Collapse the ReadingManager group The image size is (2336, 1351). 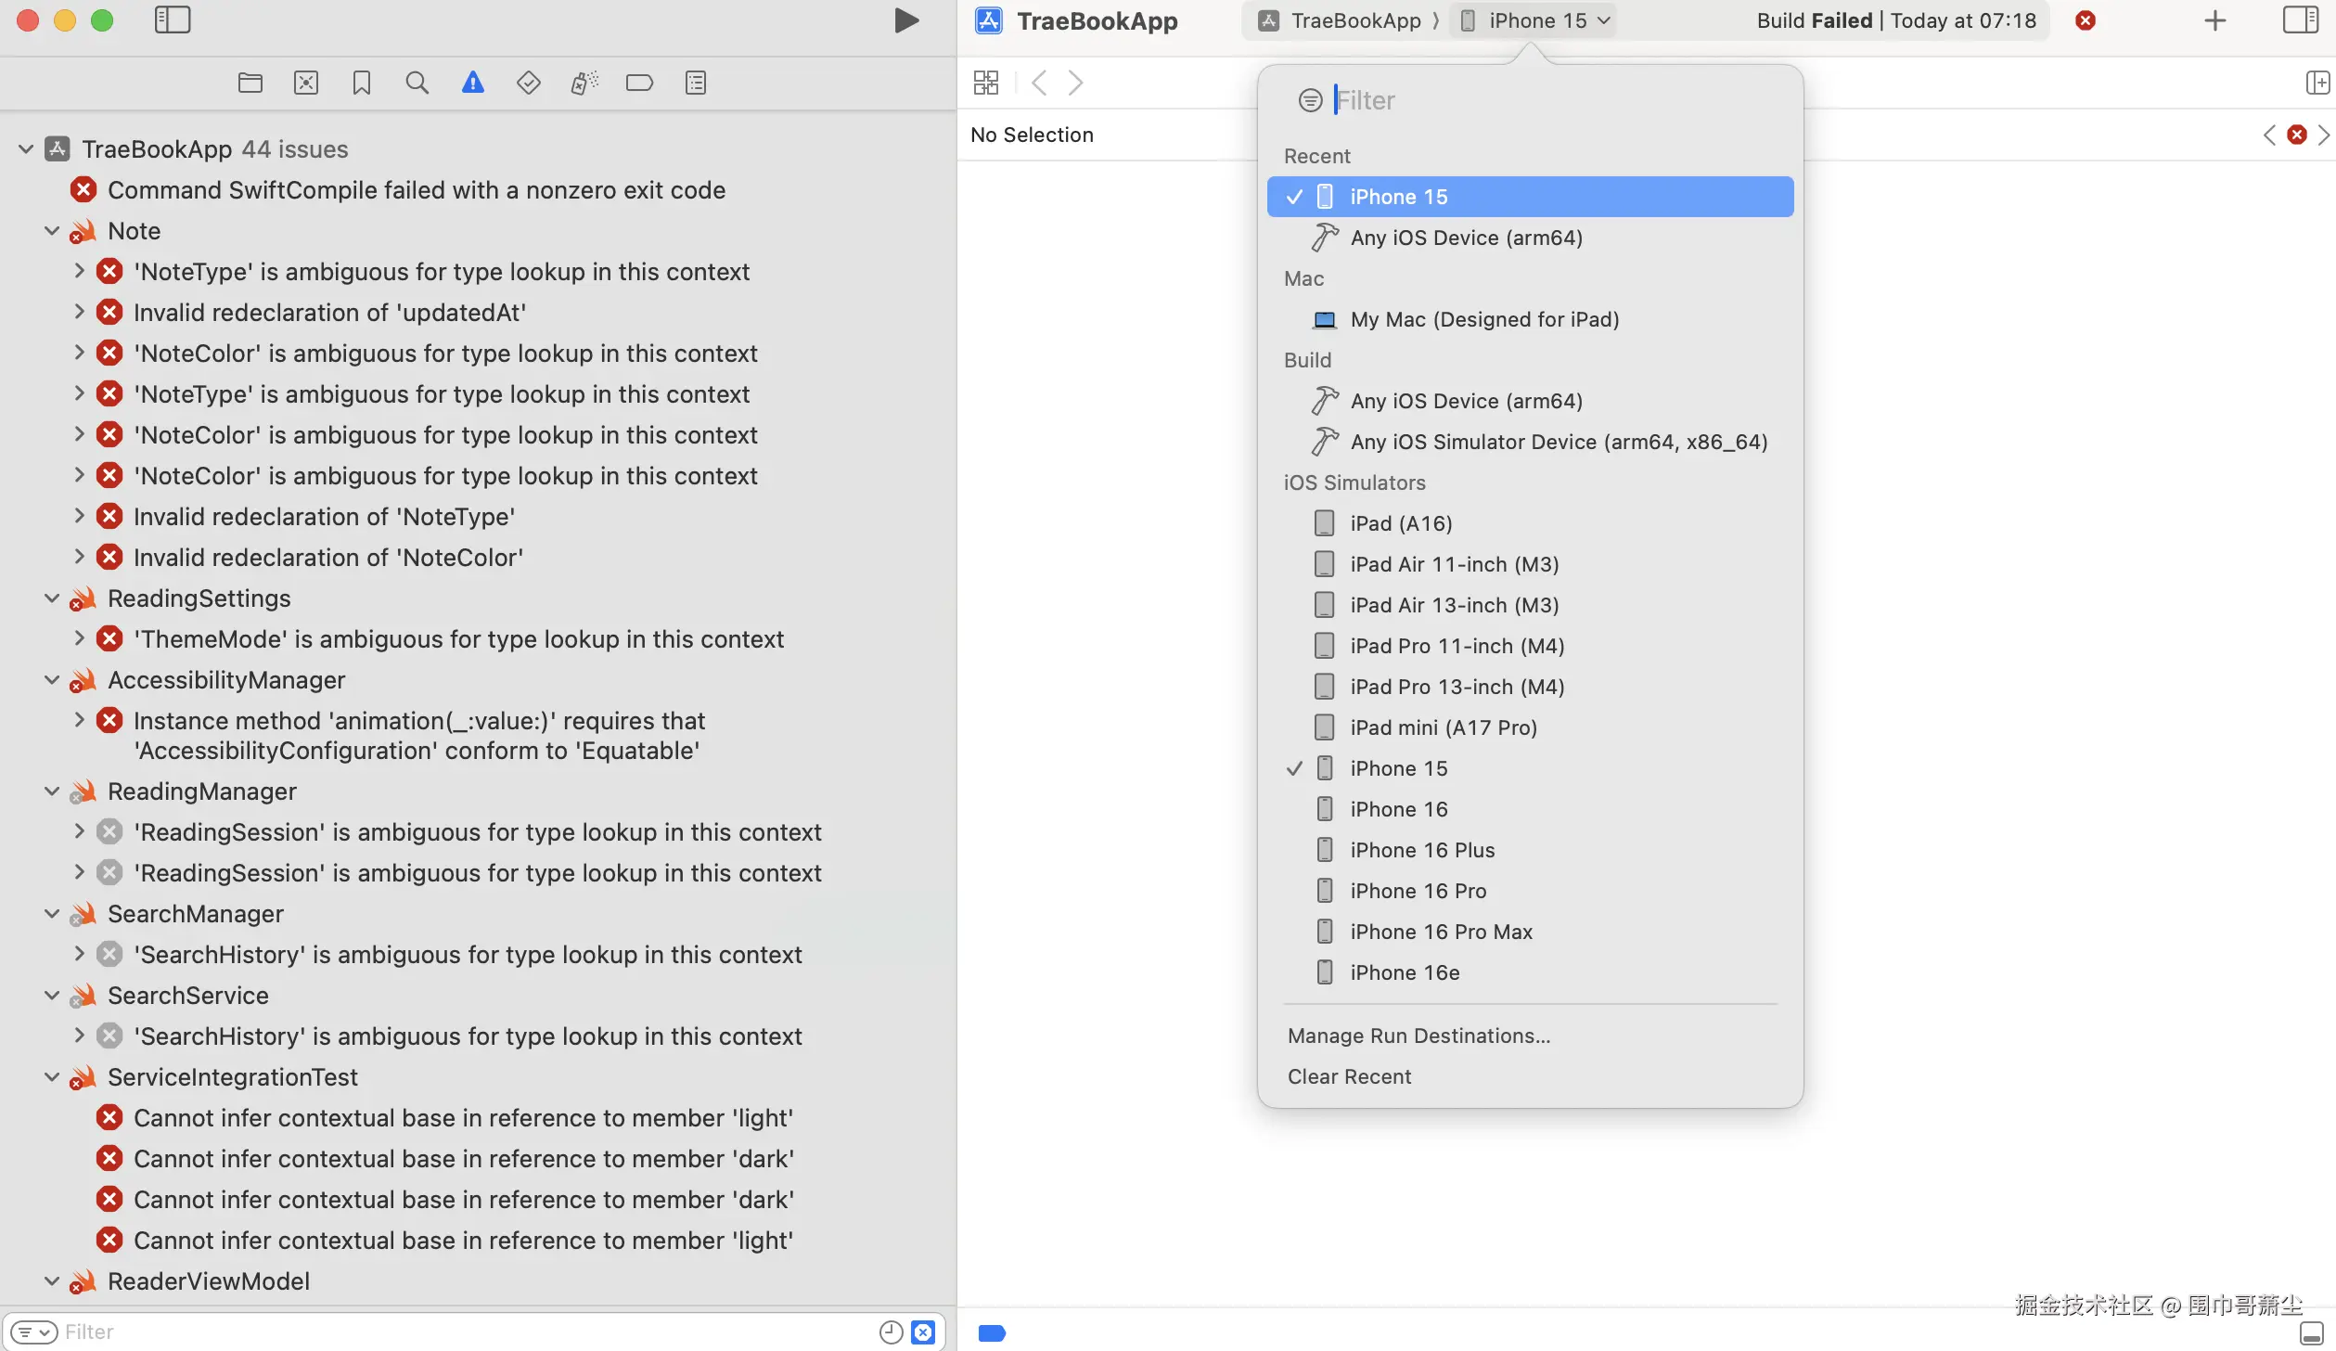(x=52, y=791)
